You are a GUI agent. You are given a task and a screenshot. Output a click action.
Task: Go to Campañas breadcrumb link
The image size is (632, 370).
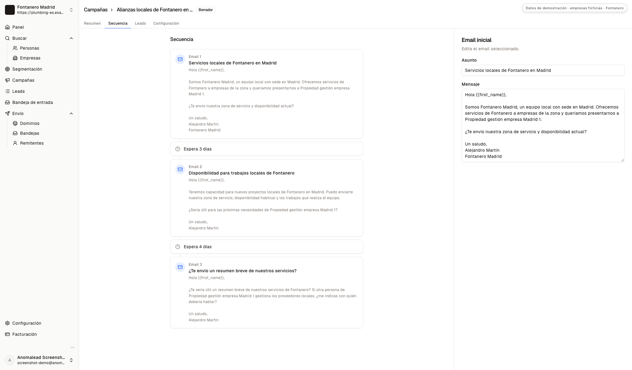tap(96, 10)
